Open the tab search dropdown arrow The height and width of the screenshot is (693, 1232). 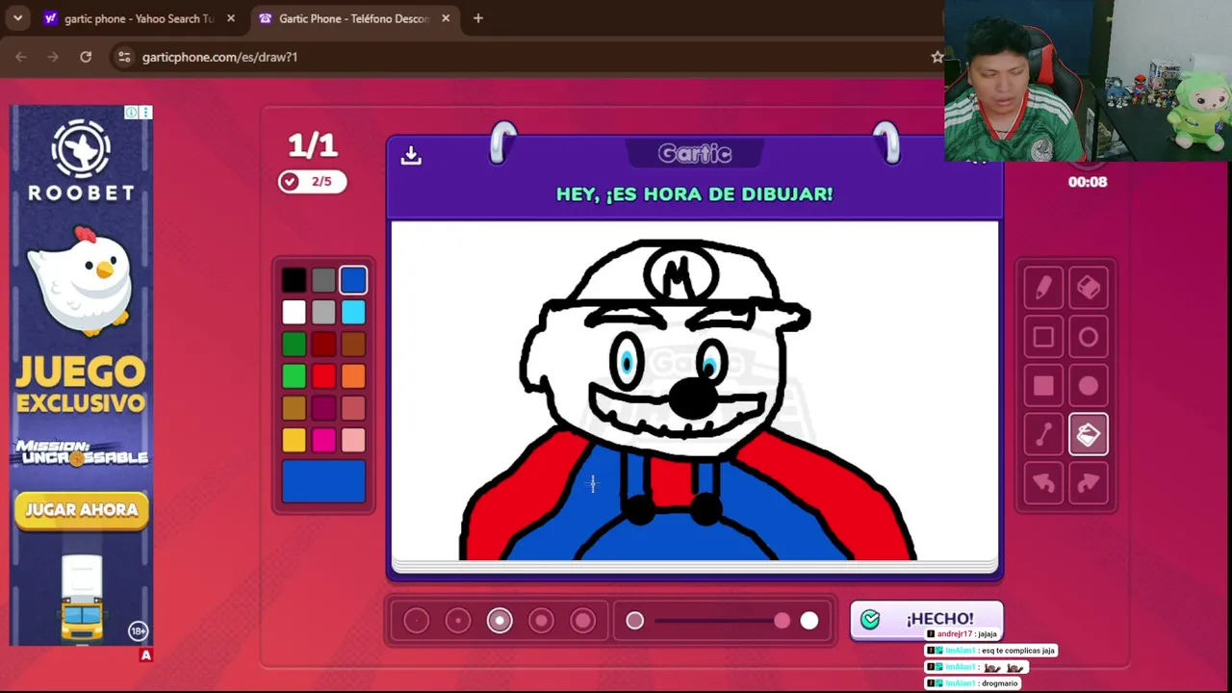(17, 18)
